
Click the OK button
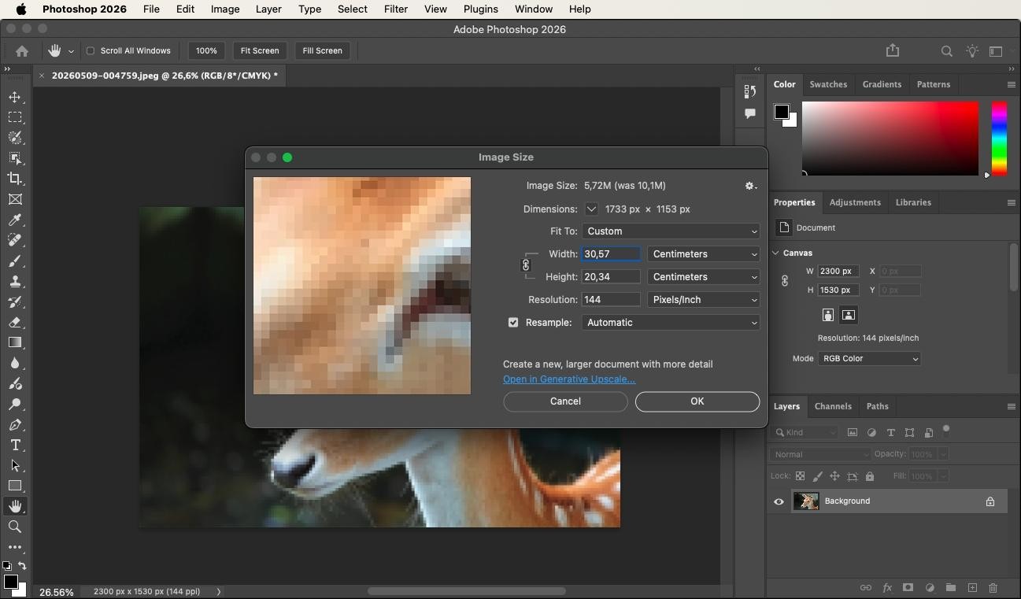(697, 401)
